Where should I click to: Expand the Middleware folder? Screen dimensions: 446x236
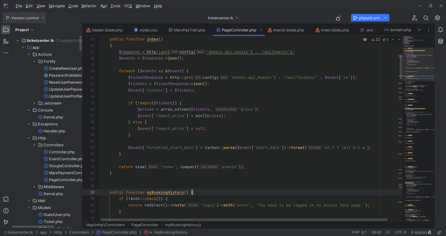click(34, 187)
